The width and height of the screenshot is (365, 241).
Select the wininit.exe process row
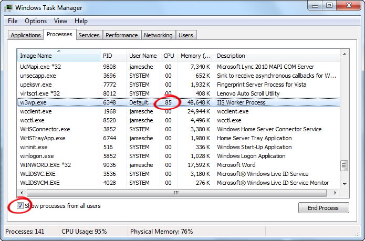click(x=179, y=147)
